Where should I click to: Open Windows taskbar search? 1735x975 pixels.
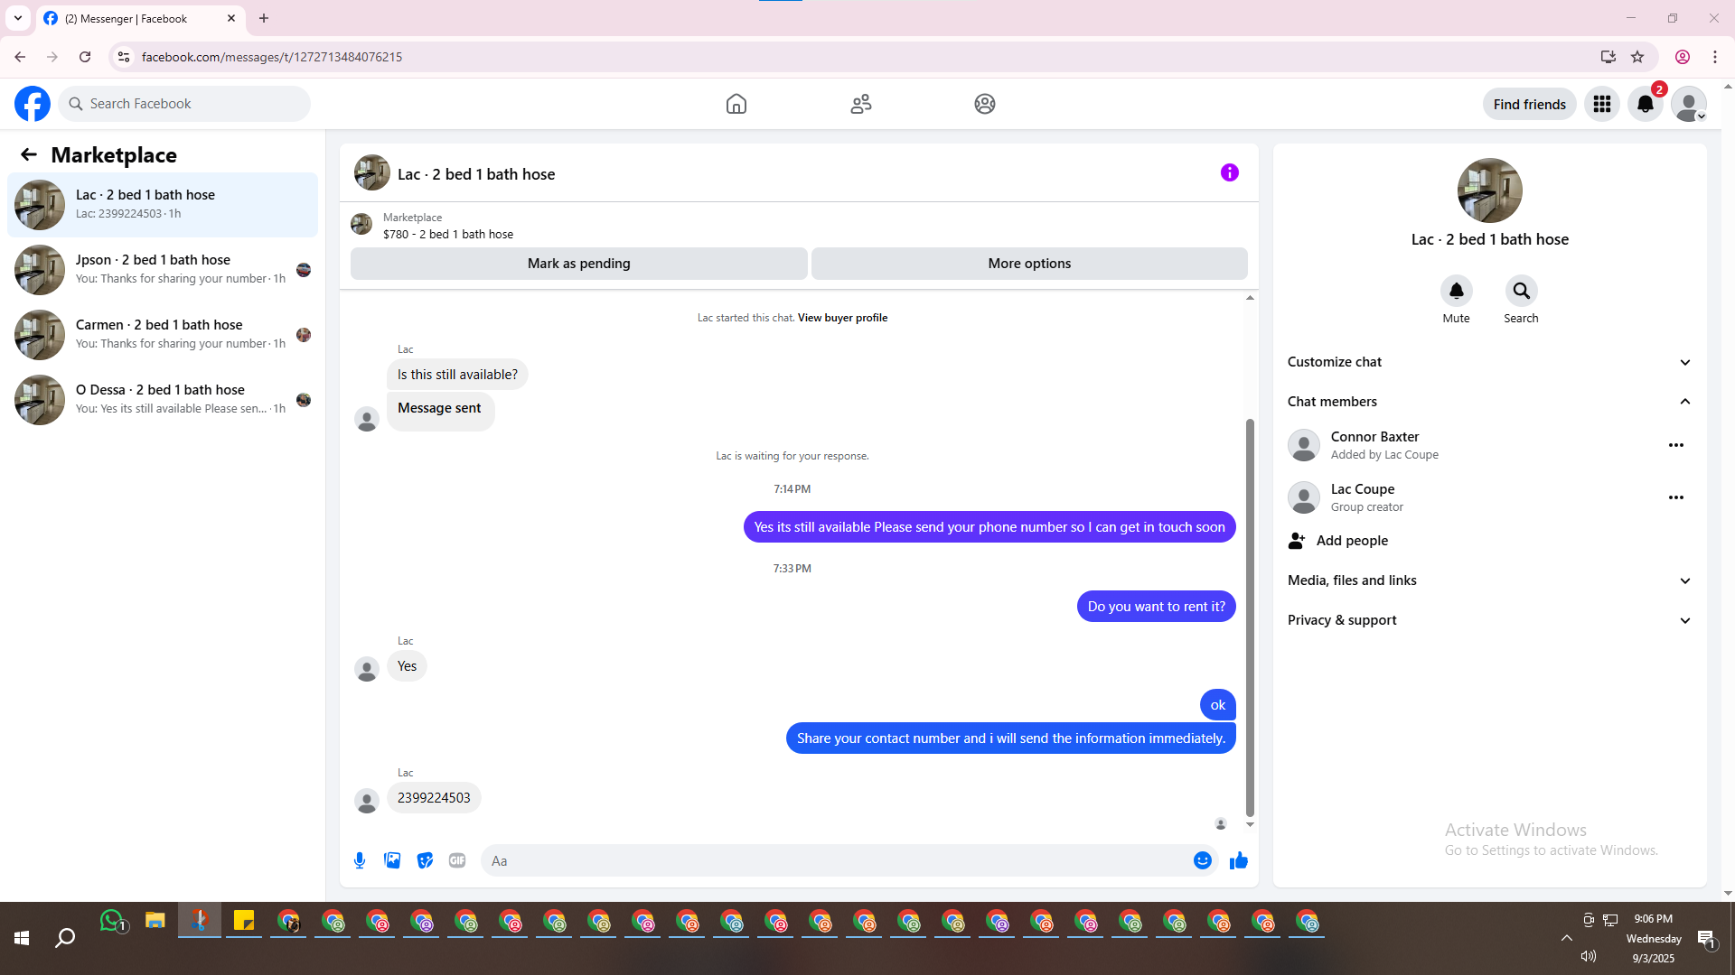65,939
